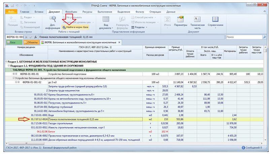Screen dimensions: 271x154
Task: Open the Вид документа table icon
Action: (106, 19)
